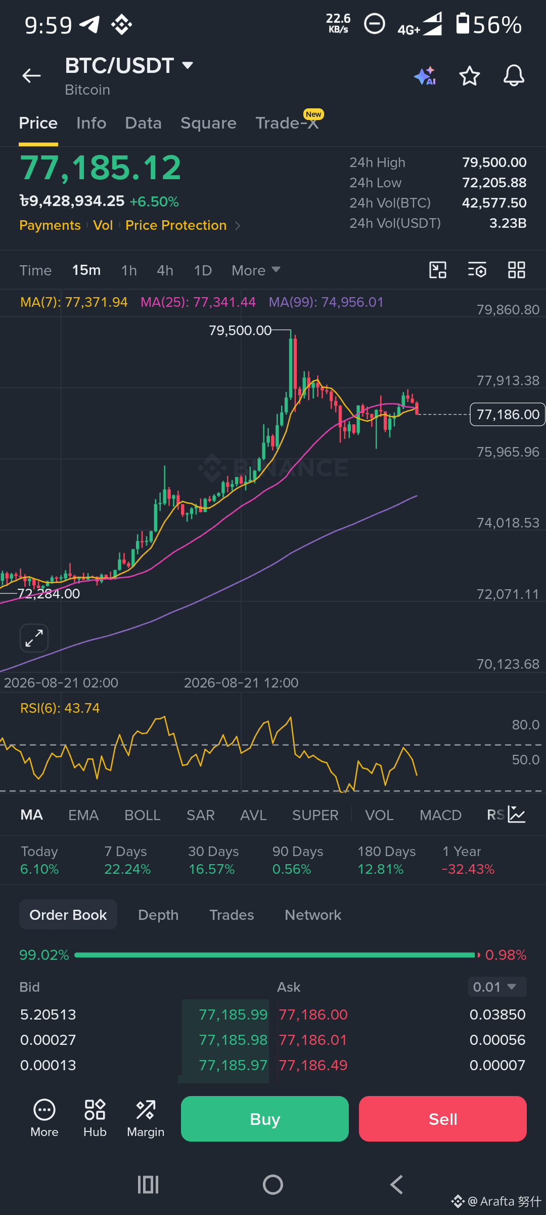Tap the current price label 77,186.00

pyautogui.click(x=508, y=415)
